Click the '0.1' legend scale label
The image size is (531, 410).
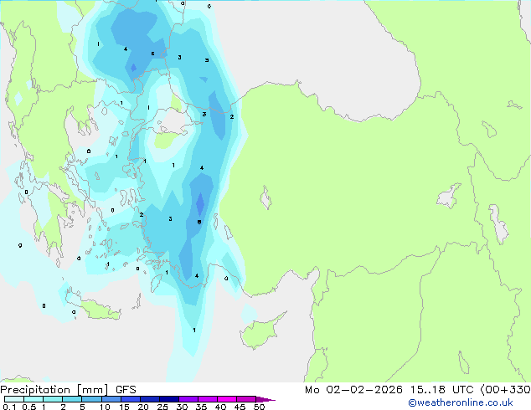click(9, 407)
